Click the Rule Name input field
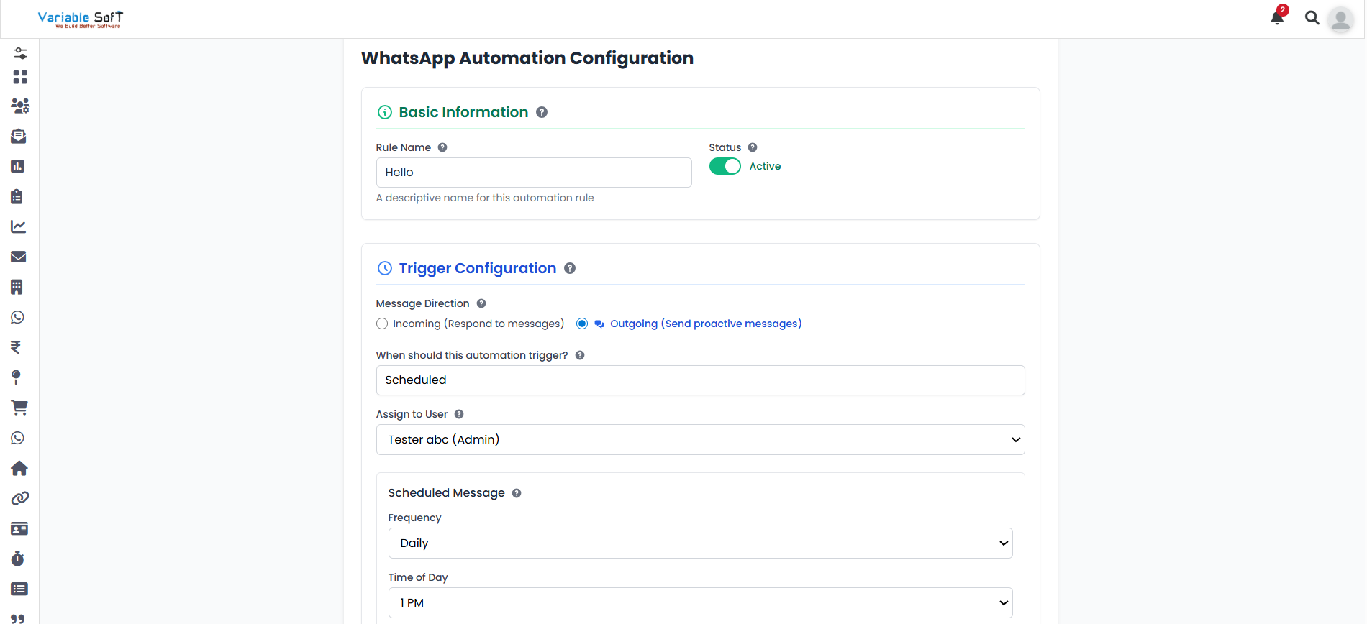Image resolution: width=1367 pixels, height=624 pixels. (533, 173)
